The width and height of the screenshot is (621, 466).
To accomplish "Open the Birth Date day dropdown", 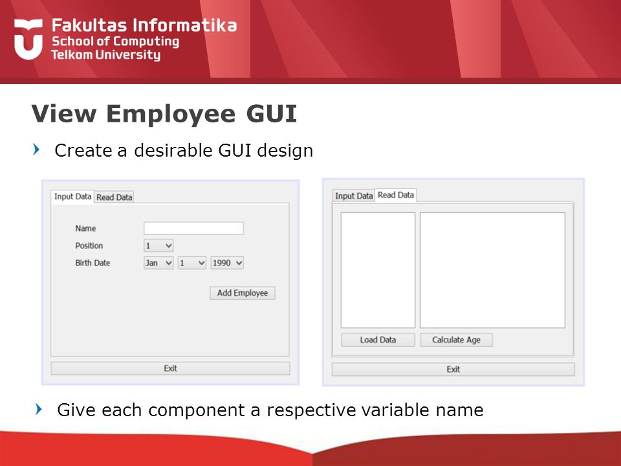I will pyautogui.click(x=191, y=263).
